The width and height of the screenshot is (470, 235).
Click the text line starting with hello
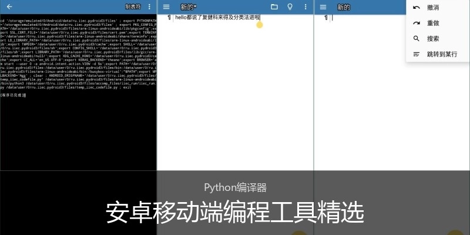pos(217,18)
